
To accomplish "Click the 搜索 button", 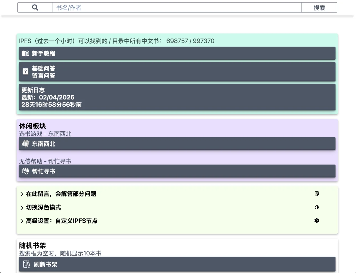I will pos(319,7).
